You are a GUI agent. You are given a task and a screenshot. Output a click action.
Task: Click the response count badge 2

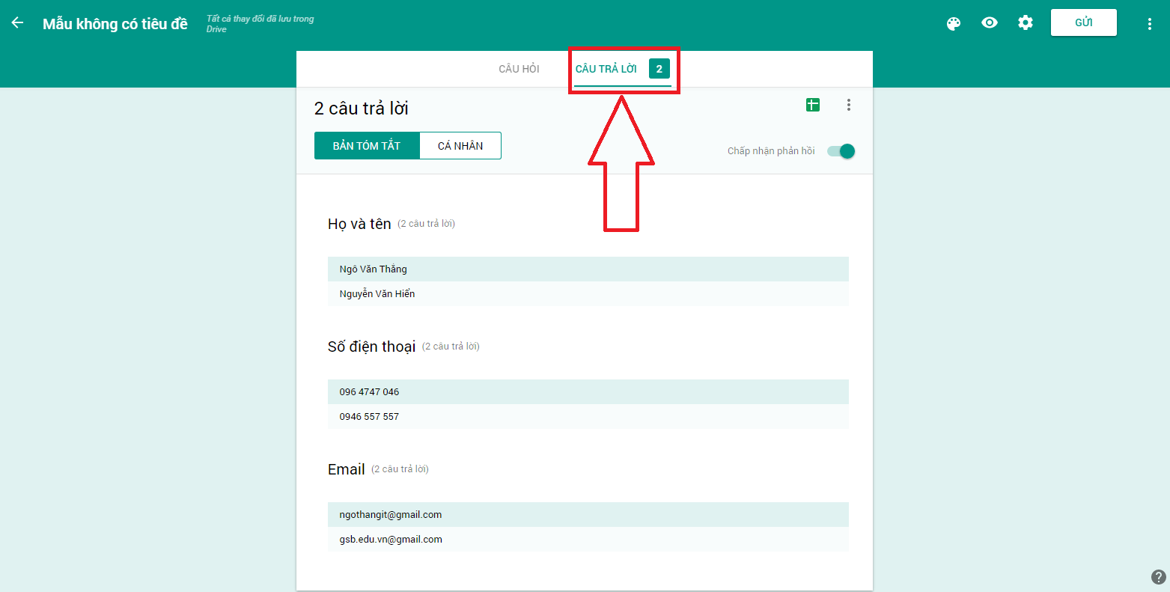659,69
